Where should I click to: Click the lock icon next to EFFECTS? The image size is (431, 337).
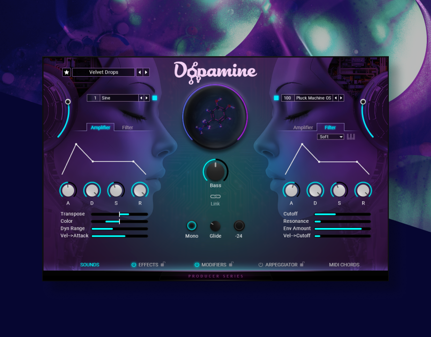[x=163, y=264]
